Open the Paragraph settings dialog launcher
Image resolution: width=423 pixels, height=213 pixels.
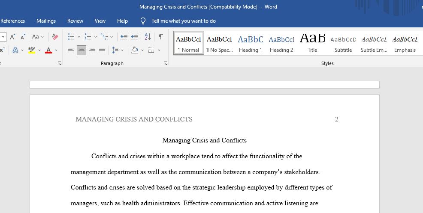(166, 63)
